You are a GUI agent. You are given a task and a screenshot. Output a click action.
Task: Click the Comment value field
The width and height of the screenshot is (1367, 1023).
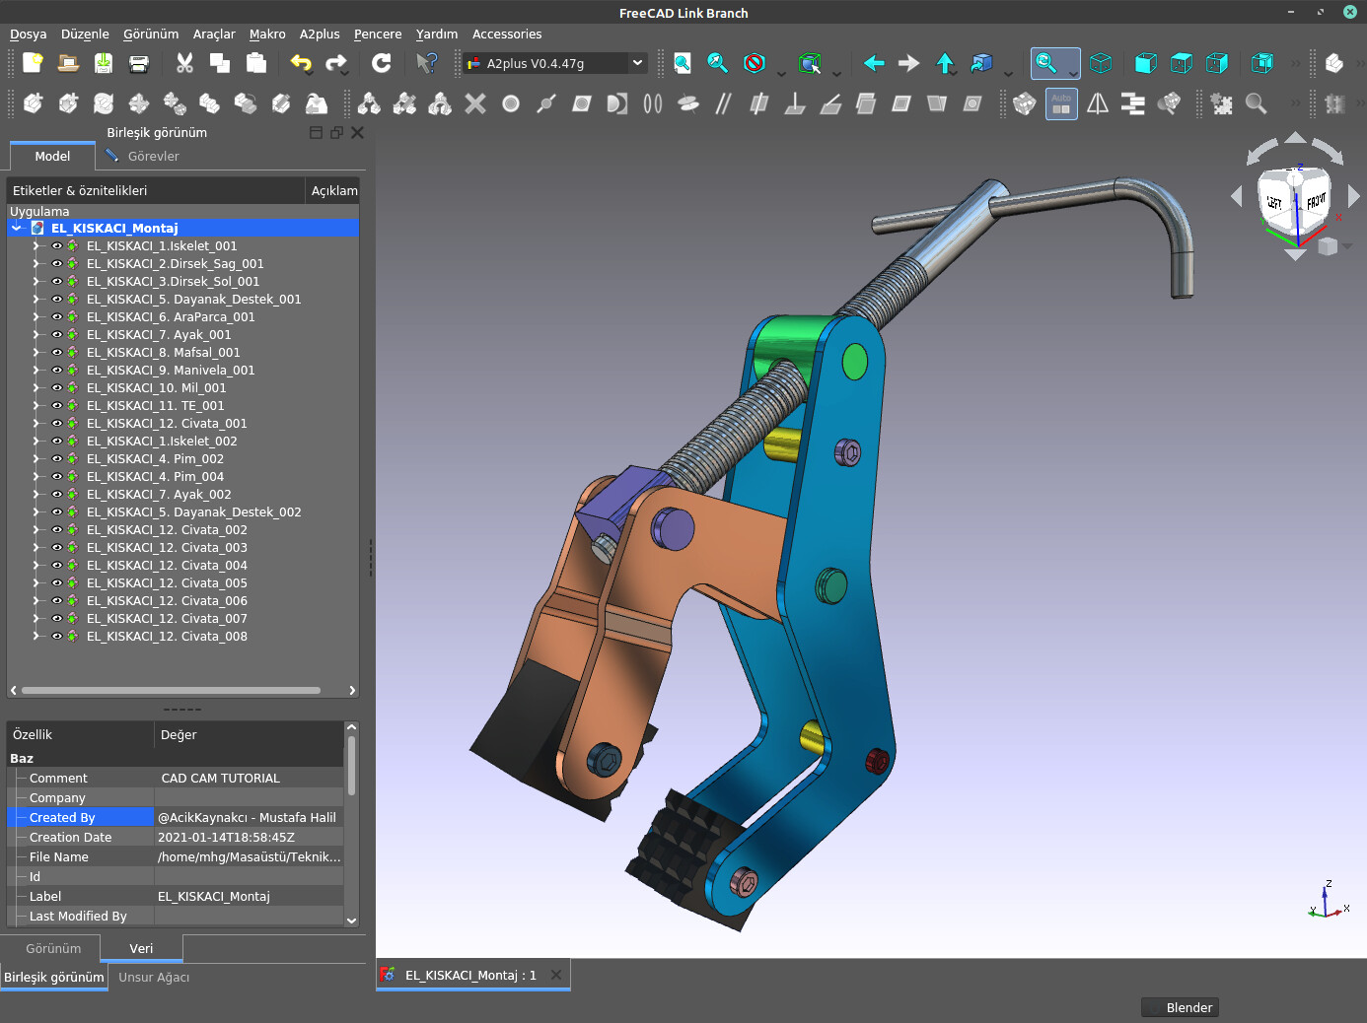point(249,779)
